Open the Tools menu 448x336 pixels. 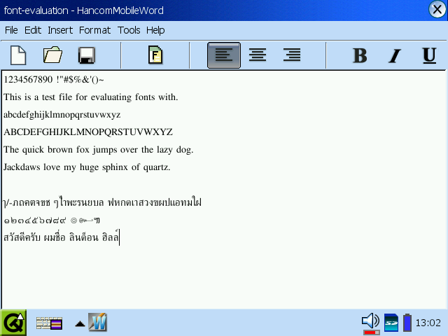pyautogui.click(x=129, y=30)
